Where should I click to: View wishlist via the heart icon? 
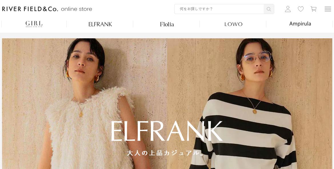coord(301,9)
